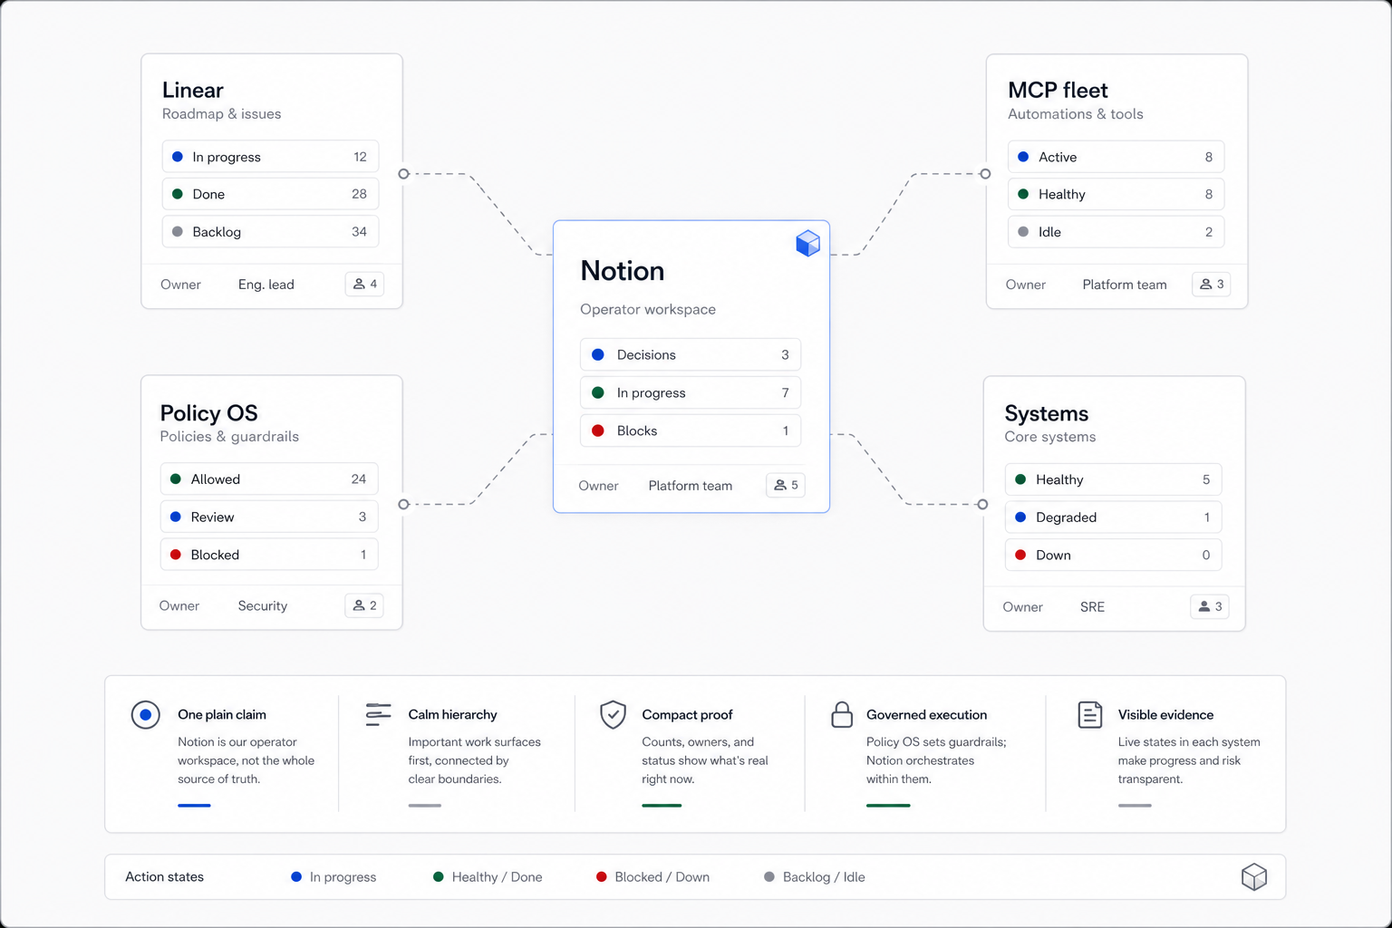Open the Linear members badge showing 4
Image resolution: width=1392 pixels, height=928 pixels.
[x=364, y=284]
